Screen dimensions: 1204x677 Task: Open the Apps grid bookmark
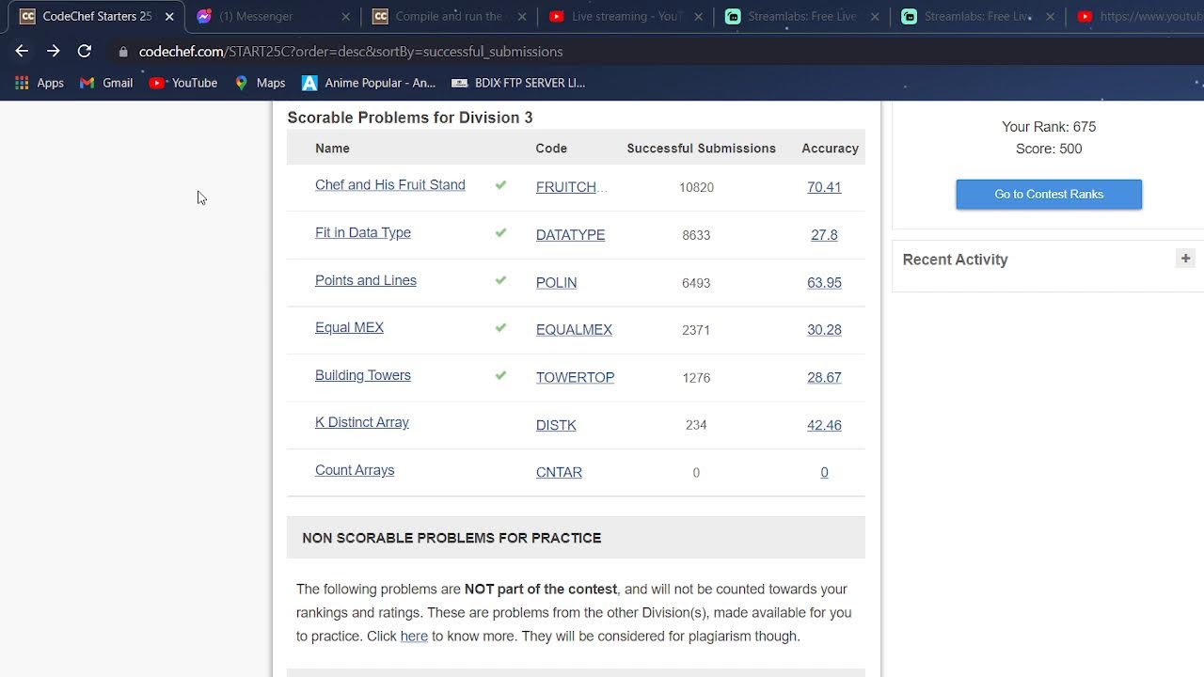pos(40,83)
